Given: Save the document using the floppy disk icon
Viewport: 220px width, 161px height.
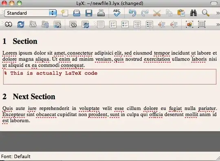Looking at the screenshot, I should pyautogui.click(x=89, y=13).
